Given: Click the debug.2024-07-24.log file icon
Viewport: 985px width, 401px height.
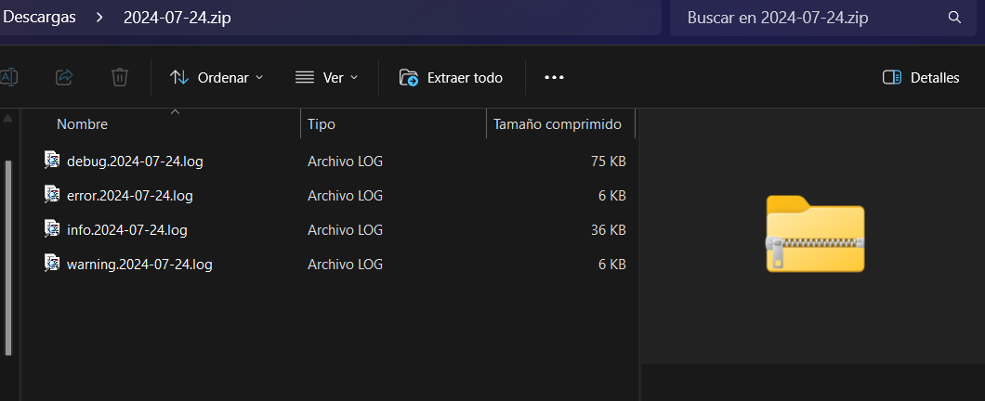Looking at the screenshot, I should tap(52, 160).
